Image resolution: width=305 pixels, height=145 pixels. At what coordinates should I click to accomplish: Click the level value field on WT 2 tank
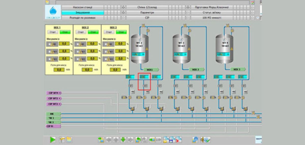pos(138,54)
